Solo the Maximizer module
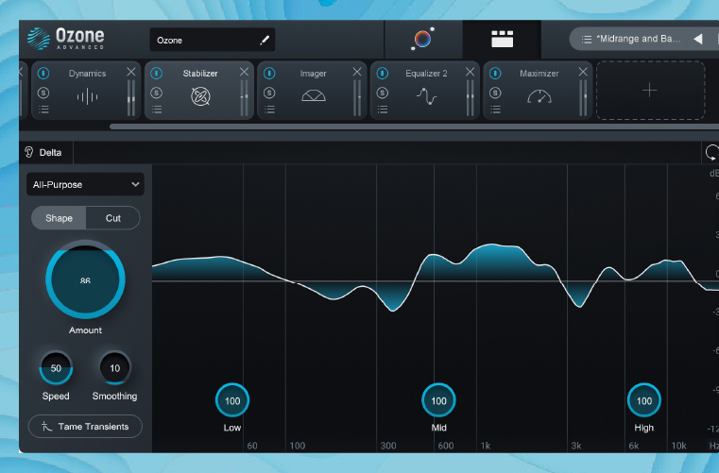The width and height of the screenshot is (719, 473). [x=495, y=93]
